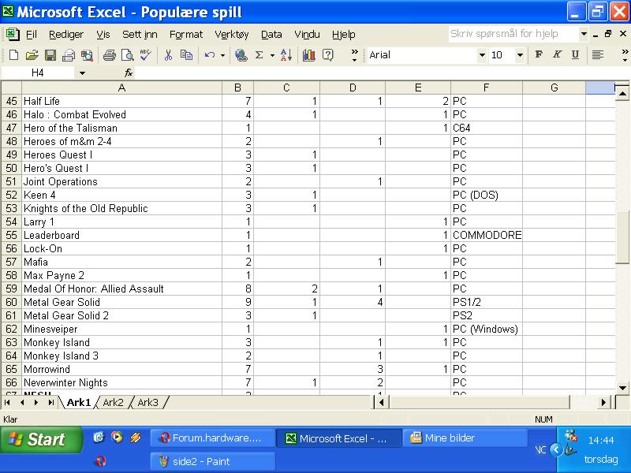Click the vertical scroll down arrow
The height and width of the screenshot is (473, 631).
pyautogui.click(x=622, y=388)
